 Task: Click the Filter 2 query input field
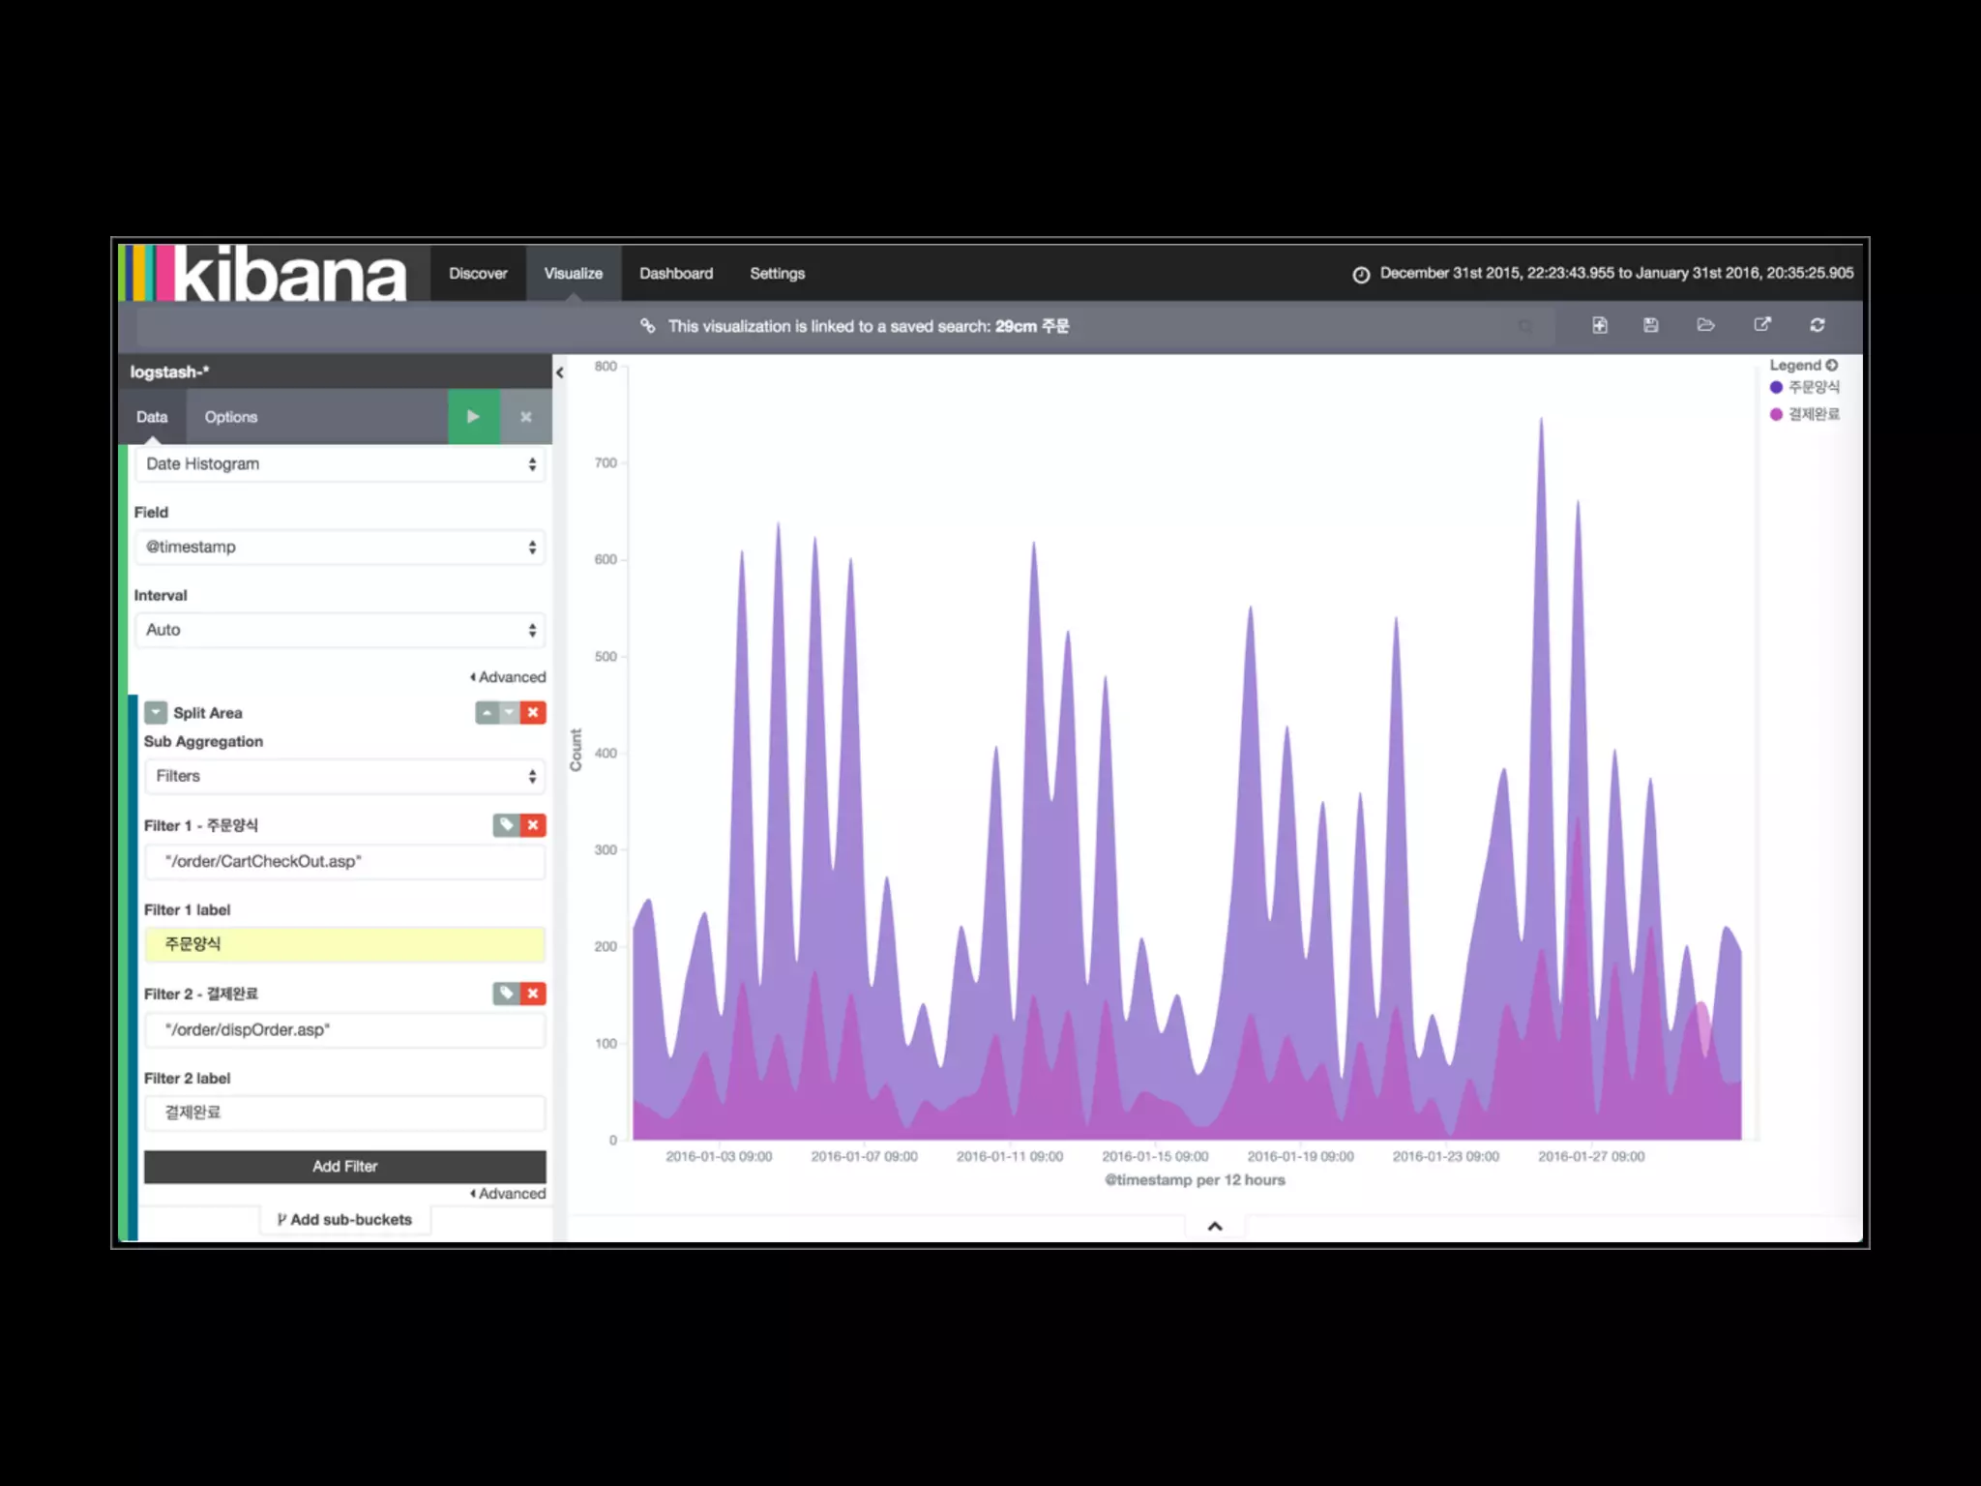[x=344, y=1030]
